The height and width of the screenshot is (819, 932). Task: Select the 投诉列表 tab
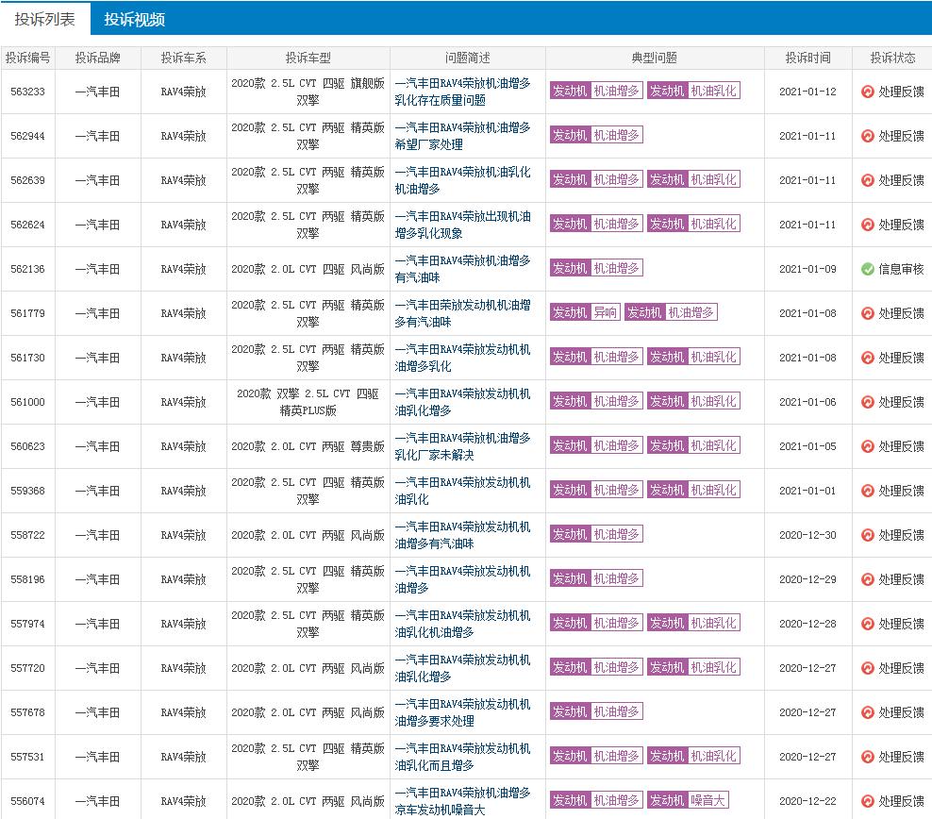coord(45,19)
